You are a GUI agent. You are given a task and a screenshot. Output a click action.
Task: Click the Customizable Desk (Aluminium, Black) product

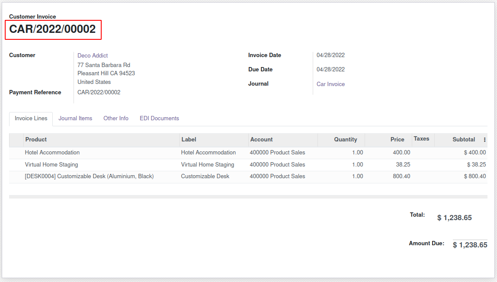[89, 176]
